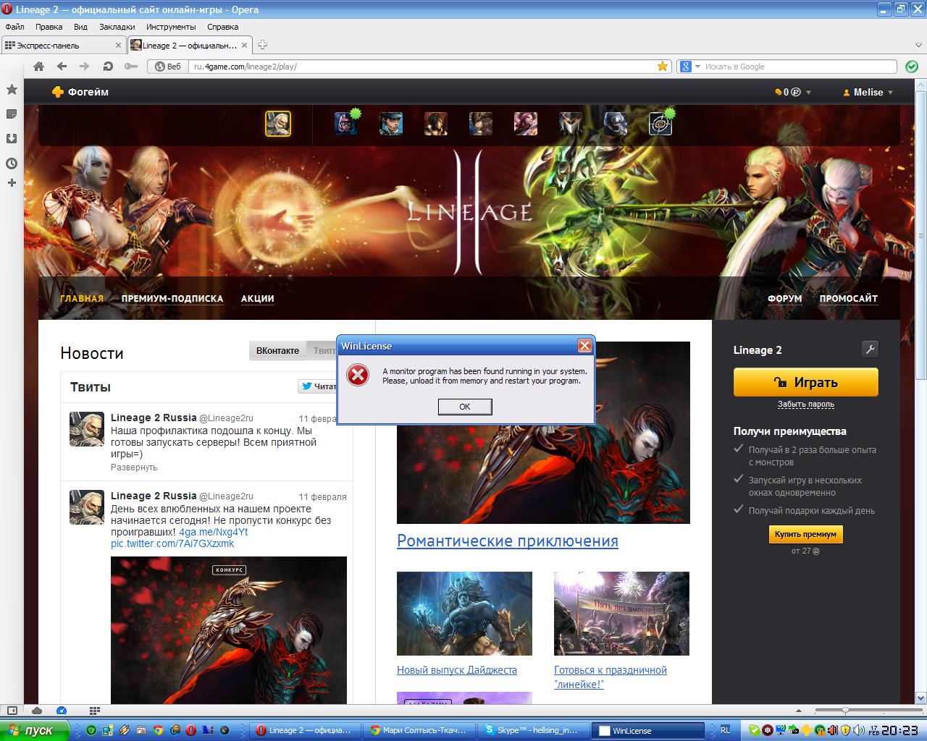The image size is (927, 741).
Task: Open the Новый выпуск Дайджеста link
Action: tap(457, 670)
